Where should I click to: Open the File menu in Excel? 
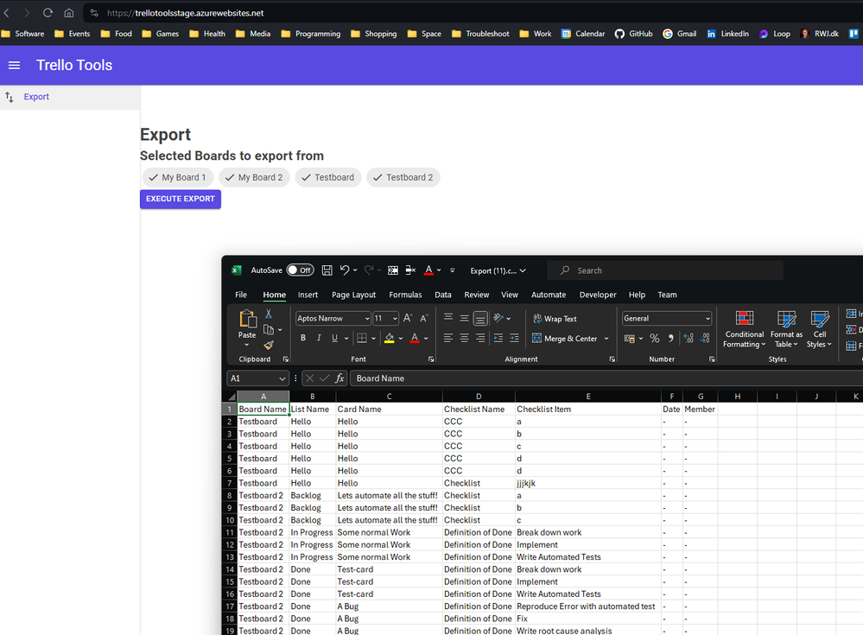tap(241, 295)
